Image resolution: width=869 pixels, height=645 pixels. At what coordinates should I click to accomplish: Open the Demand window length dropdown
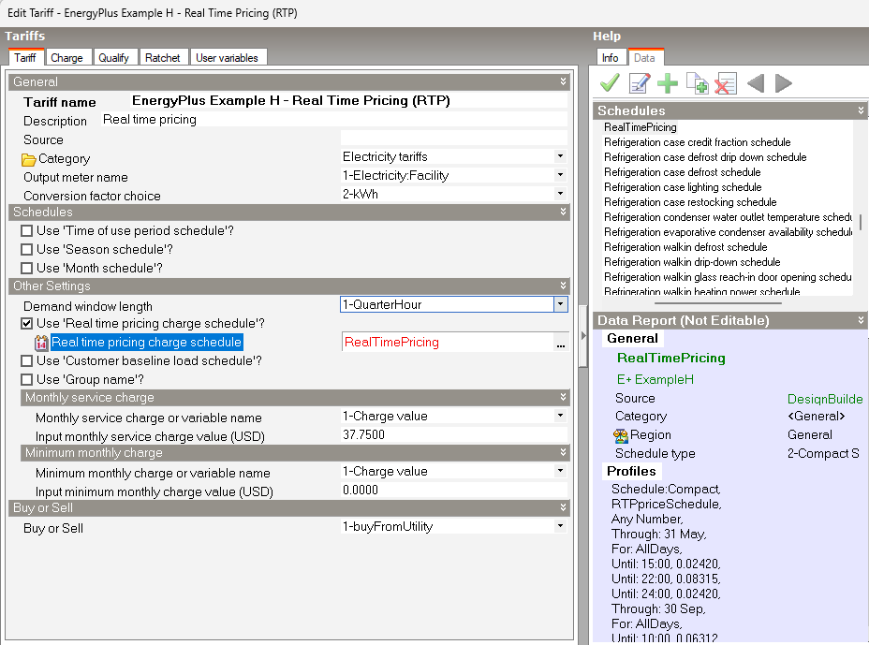coord(560,305)
